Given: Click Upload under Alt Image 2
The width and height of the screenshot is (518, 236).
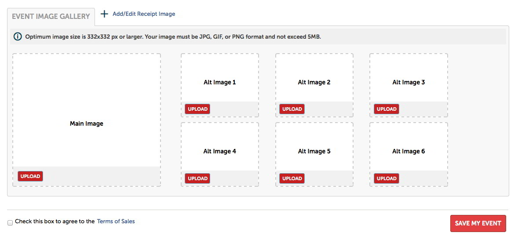Looking at the screenshot, I should point(292,109).
